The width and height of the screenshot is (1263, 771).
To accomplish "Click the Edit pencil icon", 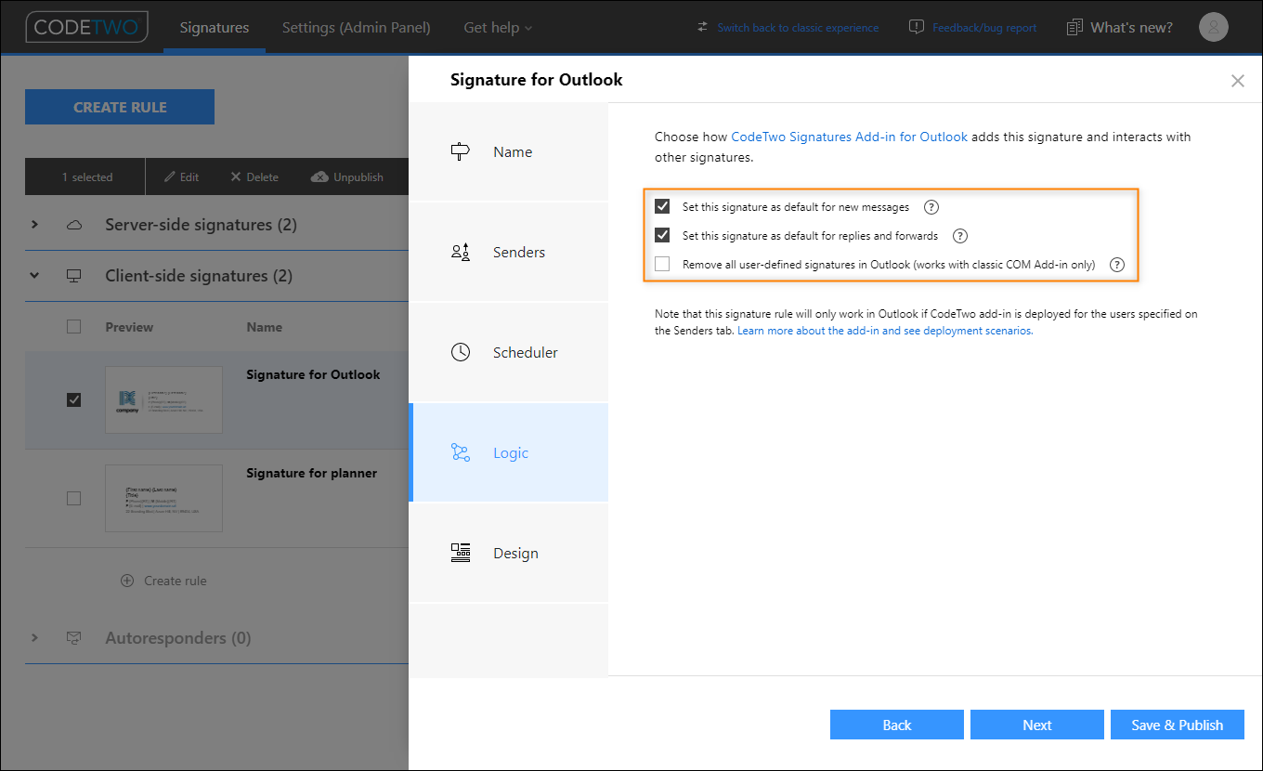I will 170,176.
